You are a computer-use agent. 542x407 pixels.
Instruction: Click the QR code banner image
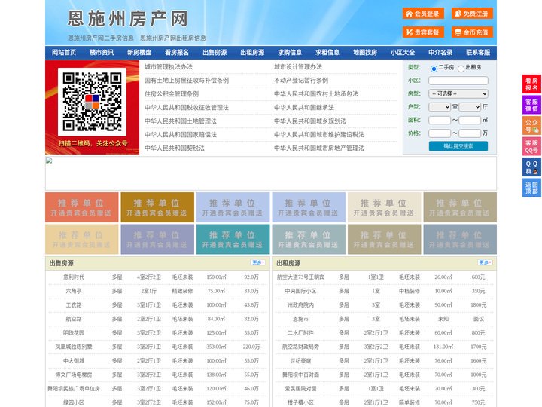pos(93,107)
